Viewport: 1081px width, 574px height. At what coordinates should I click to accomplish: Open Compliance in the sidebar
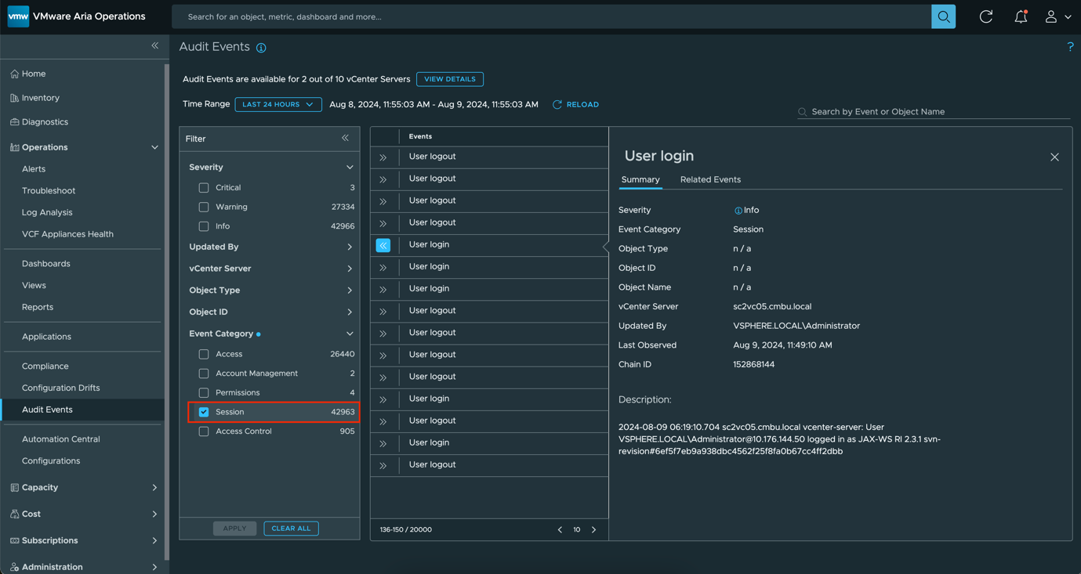coord(45,366)
